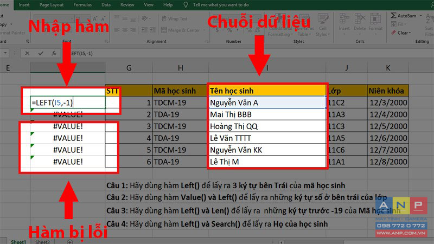Open the Help tab
The width and height of the screenshot is (434, 244).
tap(168, 5)
